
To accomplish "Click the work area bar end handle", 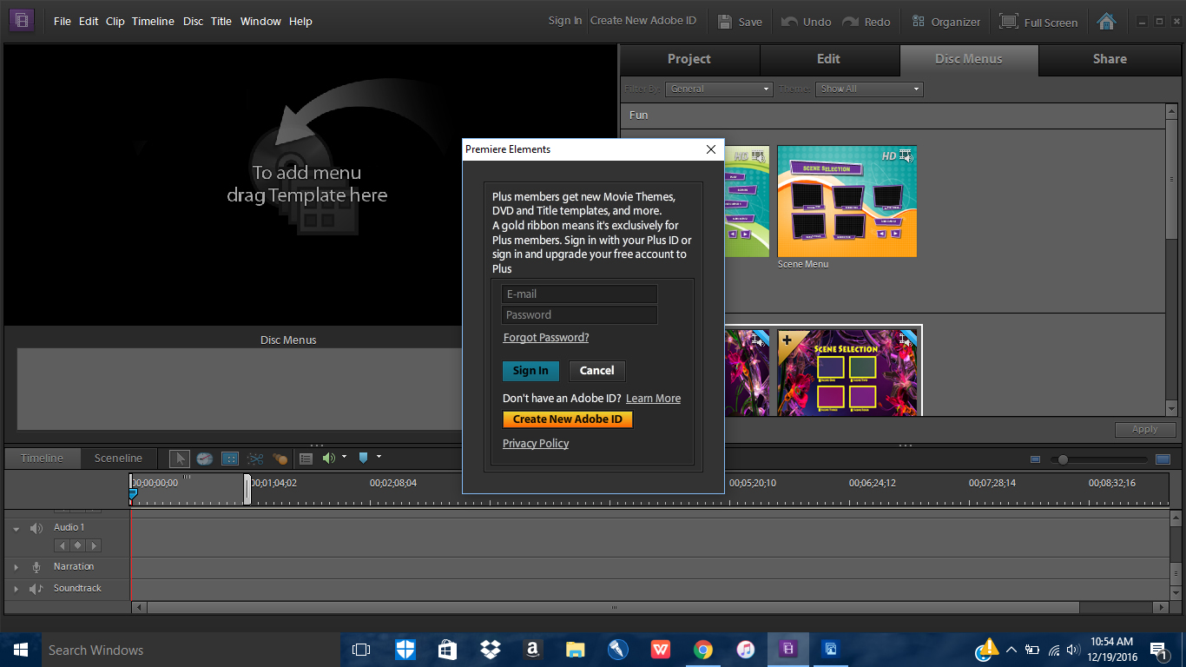I will click(247, 489).
